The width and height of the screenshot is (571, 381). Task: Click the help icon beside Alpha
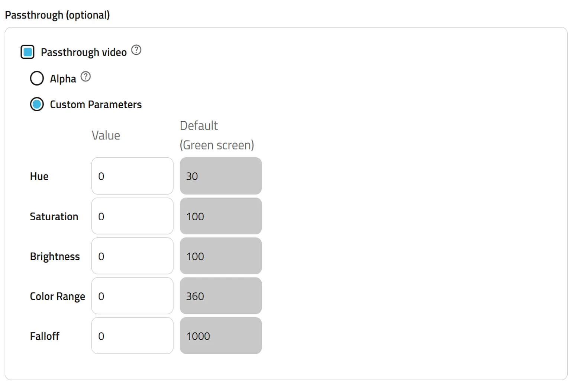pos(86,77)
